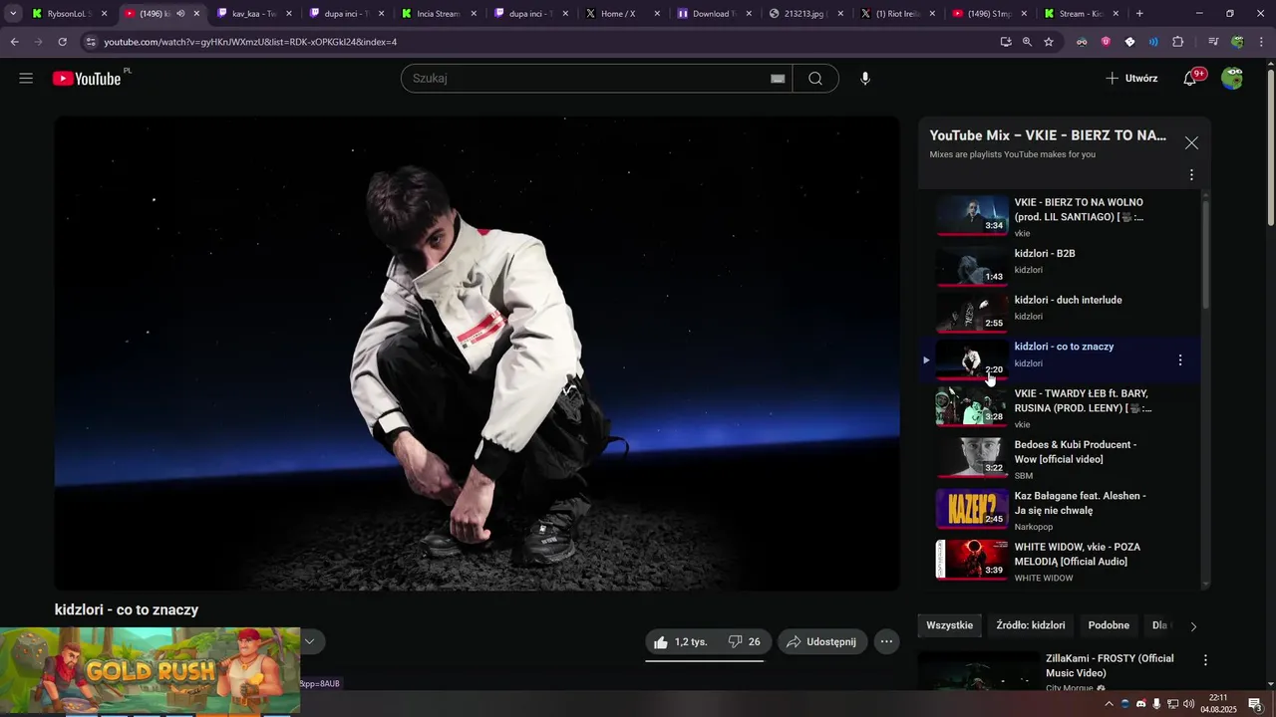Image resolution: width=1276 pixels, height=717 pixels.
Task: Open the taskbar clock showing 22:11
Action: point(1218,704)
